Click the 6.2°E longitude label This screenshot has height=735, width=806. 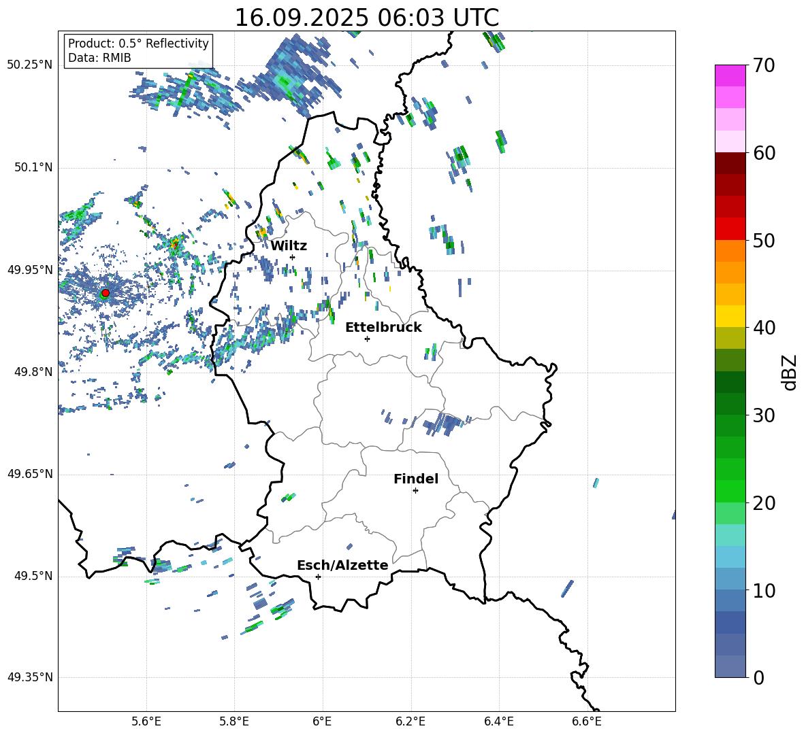pos(410,721)
